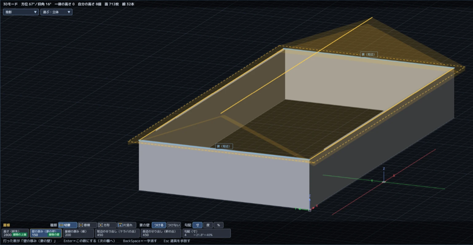473x245 pixels.
Task: Select the 片流れ shed roof type
Action: point(126,225)
